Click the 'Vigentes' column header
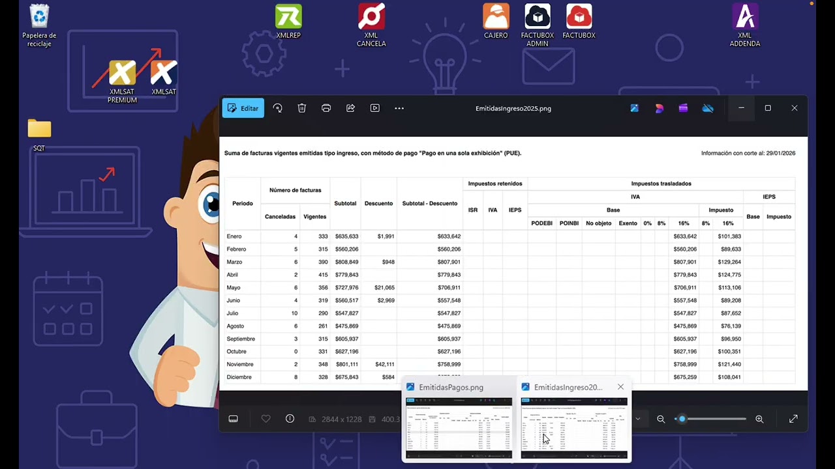The image size is (835, 469). [315, 216]
